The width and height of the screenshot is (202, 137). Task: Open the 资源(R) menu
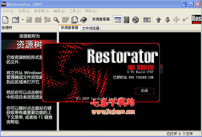point(24,11)
